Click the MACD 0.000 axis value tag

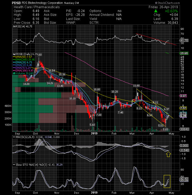coord(184,145)
